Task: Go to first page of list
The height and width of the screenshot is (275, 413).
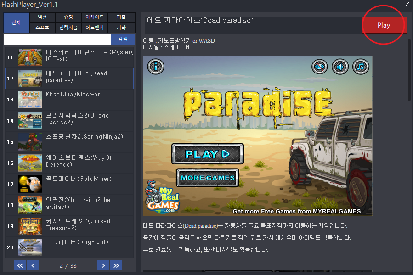Action: pos(20,265)
